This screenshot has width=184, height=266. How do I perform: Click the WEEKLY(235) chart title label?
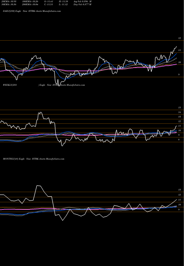pos(44,85)
